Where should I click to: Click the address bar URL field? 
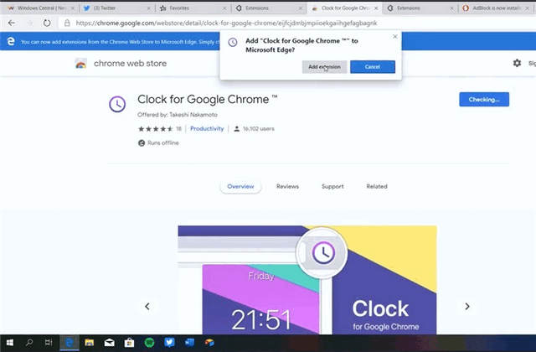pyautogui.click(x=251, y=23)
